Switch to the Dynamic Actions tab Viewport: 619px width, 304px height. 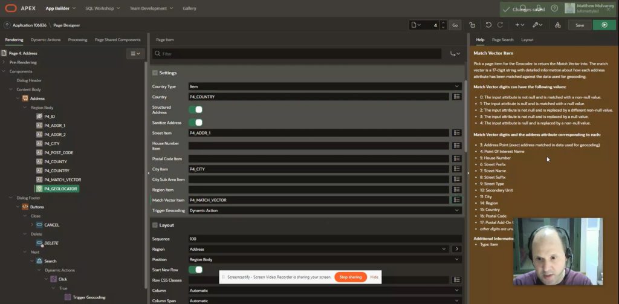(46, 40)
